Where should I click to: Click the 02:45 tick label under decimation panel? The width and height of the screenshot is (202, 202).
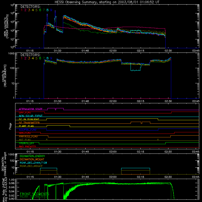(x=196, y=177)
